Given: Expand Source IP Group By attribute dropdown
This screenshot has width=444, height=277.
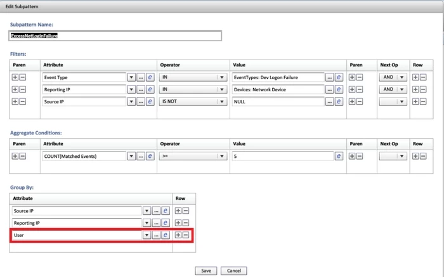Looking at the screenshot, I should pyautogui.click(x=147, y=211).
